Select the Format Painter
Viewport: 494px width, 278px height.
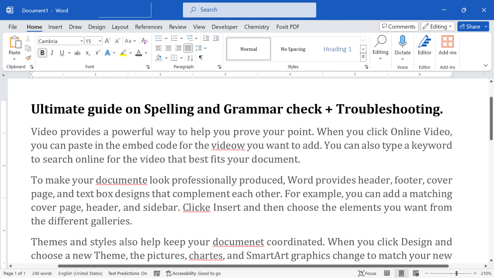click(28, 58)
